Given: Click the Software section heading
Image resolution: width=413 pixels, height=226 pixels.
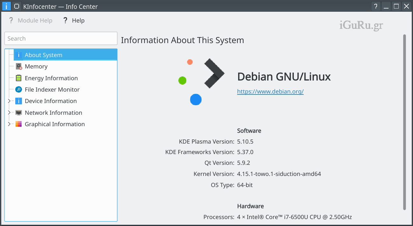Looking at the screenshot, I should pos(249,131).
